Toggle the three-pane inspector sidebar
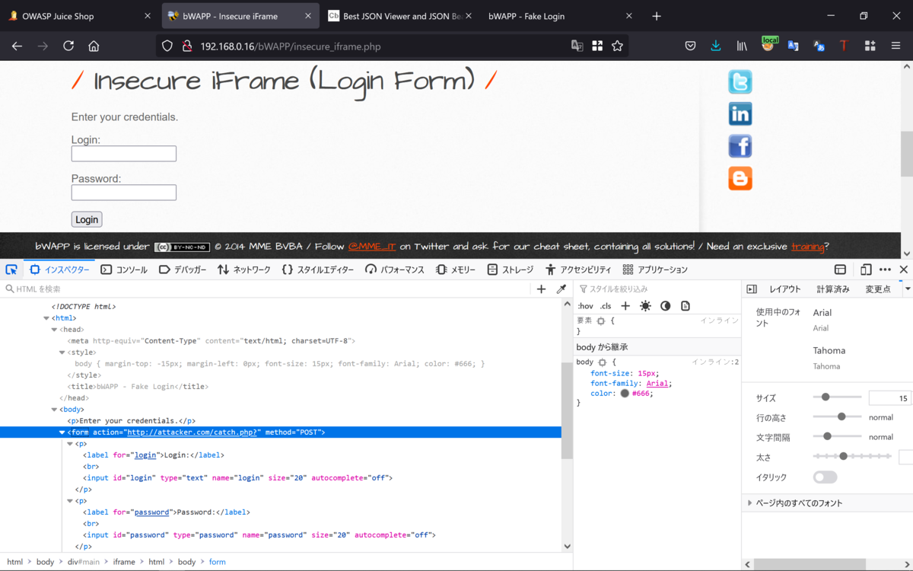 coord(752,289)
